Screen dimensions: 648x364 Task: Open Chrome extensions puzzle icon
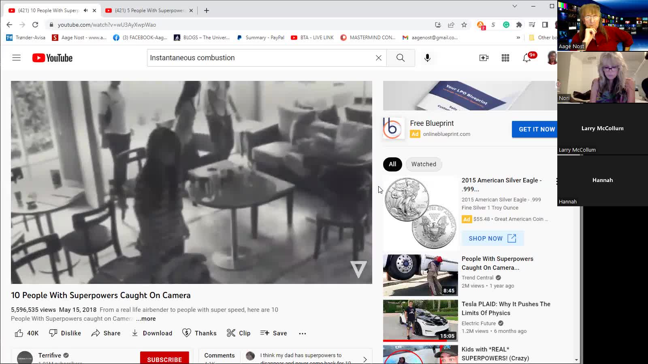point(519,25)
